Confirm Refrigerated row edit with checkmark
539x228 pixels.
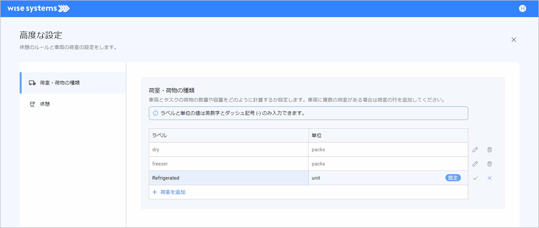pos(475,178)
